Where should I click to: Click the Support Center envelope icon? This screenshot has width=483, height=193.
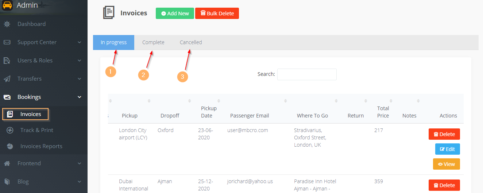click(7, 42)
